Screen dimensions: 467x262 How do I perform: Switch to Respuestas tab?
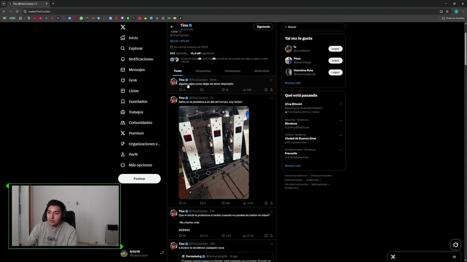(203, 71)
